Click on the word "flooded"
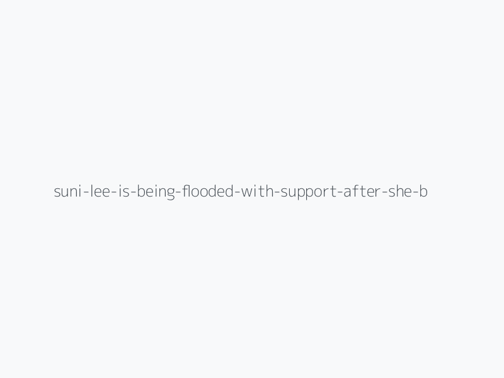504x378 pixels. (x=207, y=192)
